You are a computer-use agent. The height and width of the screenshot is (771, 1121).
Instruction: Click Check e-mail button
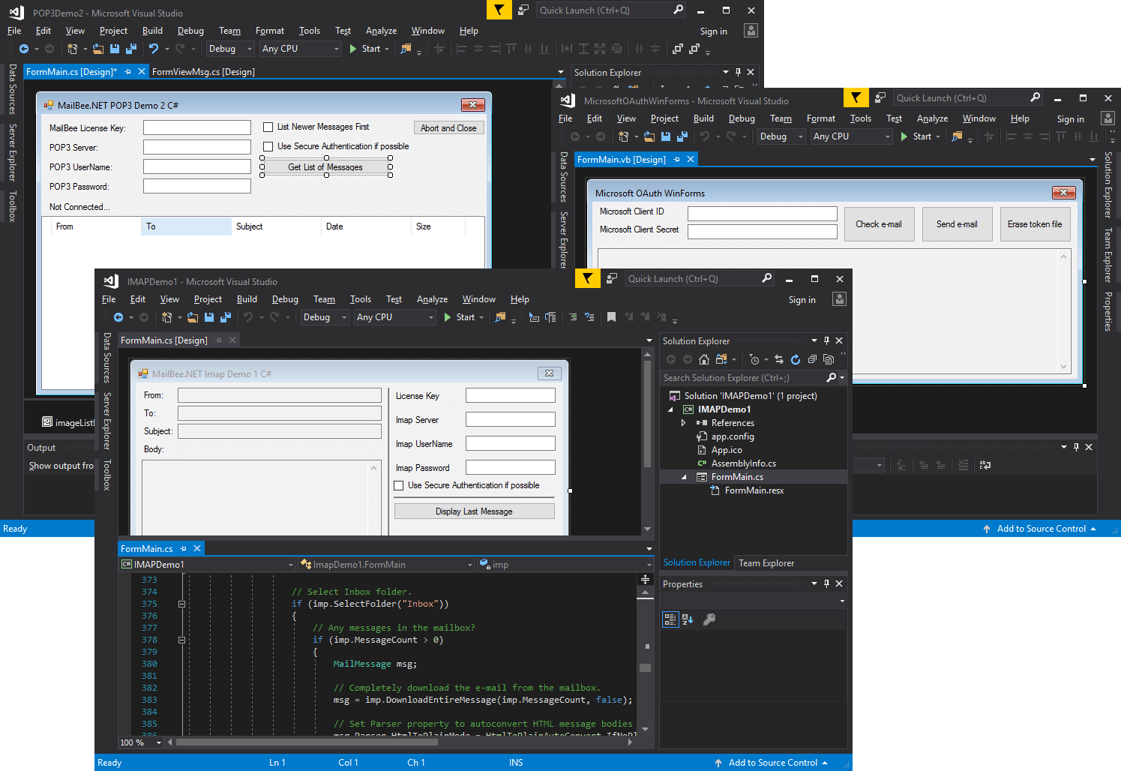[879, 224]
